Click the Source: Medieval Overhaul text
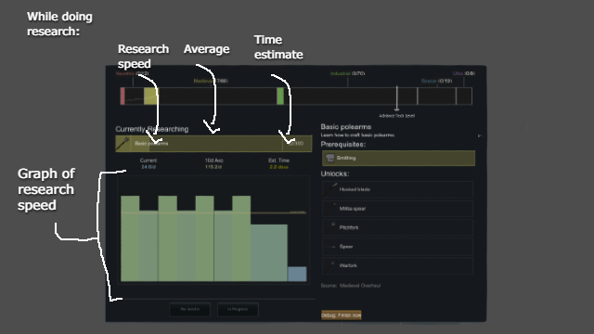594x334 pixels. [351, 286]
